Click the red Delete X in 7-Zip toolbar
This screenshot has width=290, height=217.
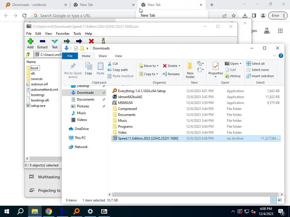(x=91, y=41)
